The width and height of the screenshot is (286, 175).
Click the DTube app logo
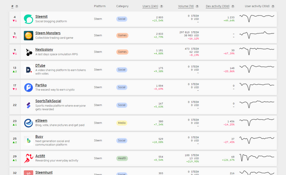click(29, 70)
